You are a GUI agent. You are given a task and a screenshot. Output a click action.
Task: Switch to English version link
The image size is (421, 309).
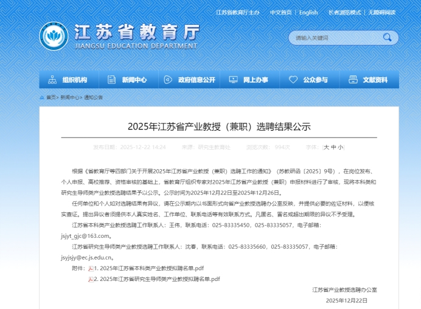pos(308,12)
